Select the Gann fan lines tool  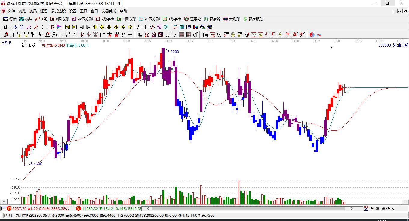(x=147, y=35)
